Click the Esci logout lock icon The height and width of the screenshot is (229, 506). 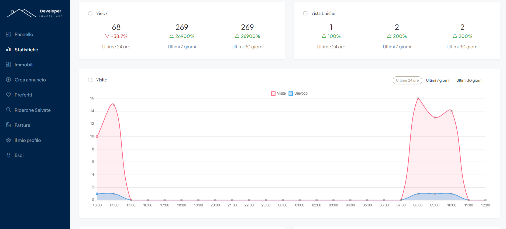(x=8, y=155)
